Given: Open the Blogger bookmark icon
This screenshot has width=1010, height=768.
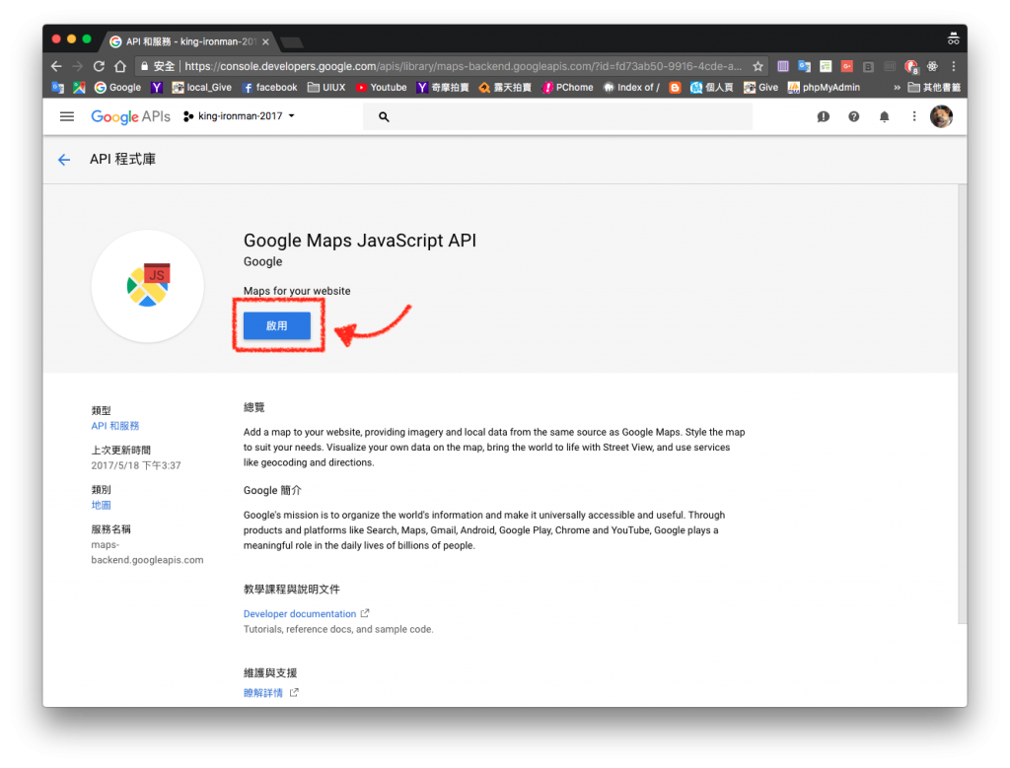Looking at the screenshot, I should pos(675,88).
